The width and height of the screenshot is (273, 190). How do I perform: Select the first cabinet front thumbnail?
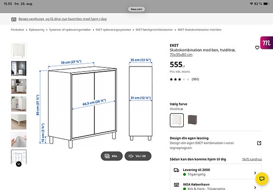(x=19, y=50)
